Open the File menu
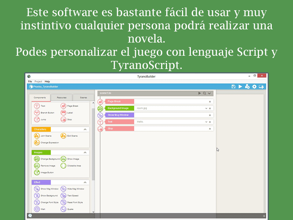Viewport: 293px width, 220px height. 30,81
